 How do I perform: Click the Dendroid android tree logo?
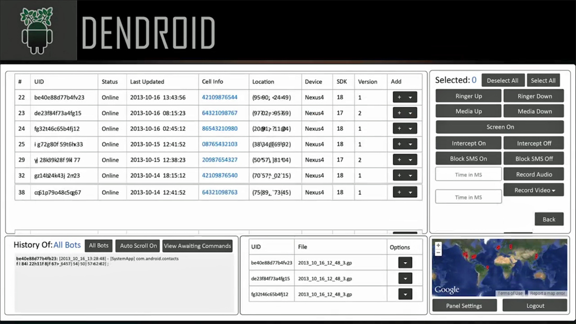(x=37, y=31)
